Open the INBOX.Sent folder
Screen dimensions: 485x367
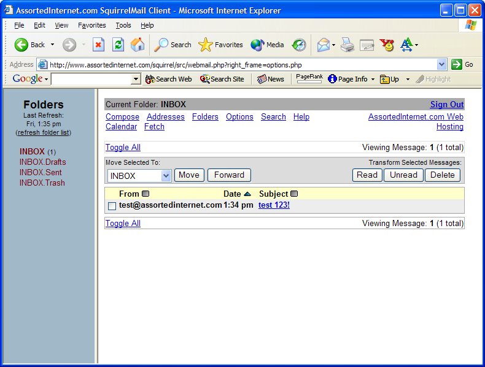tap(41, 172)
